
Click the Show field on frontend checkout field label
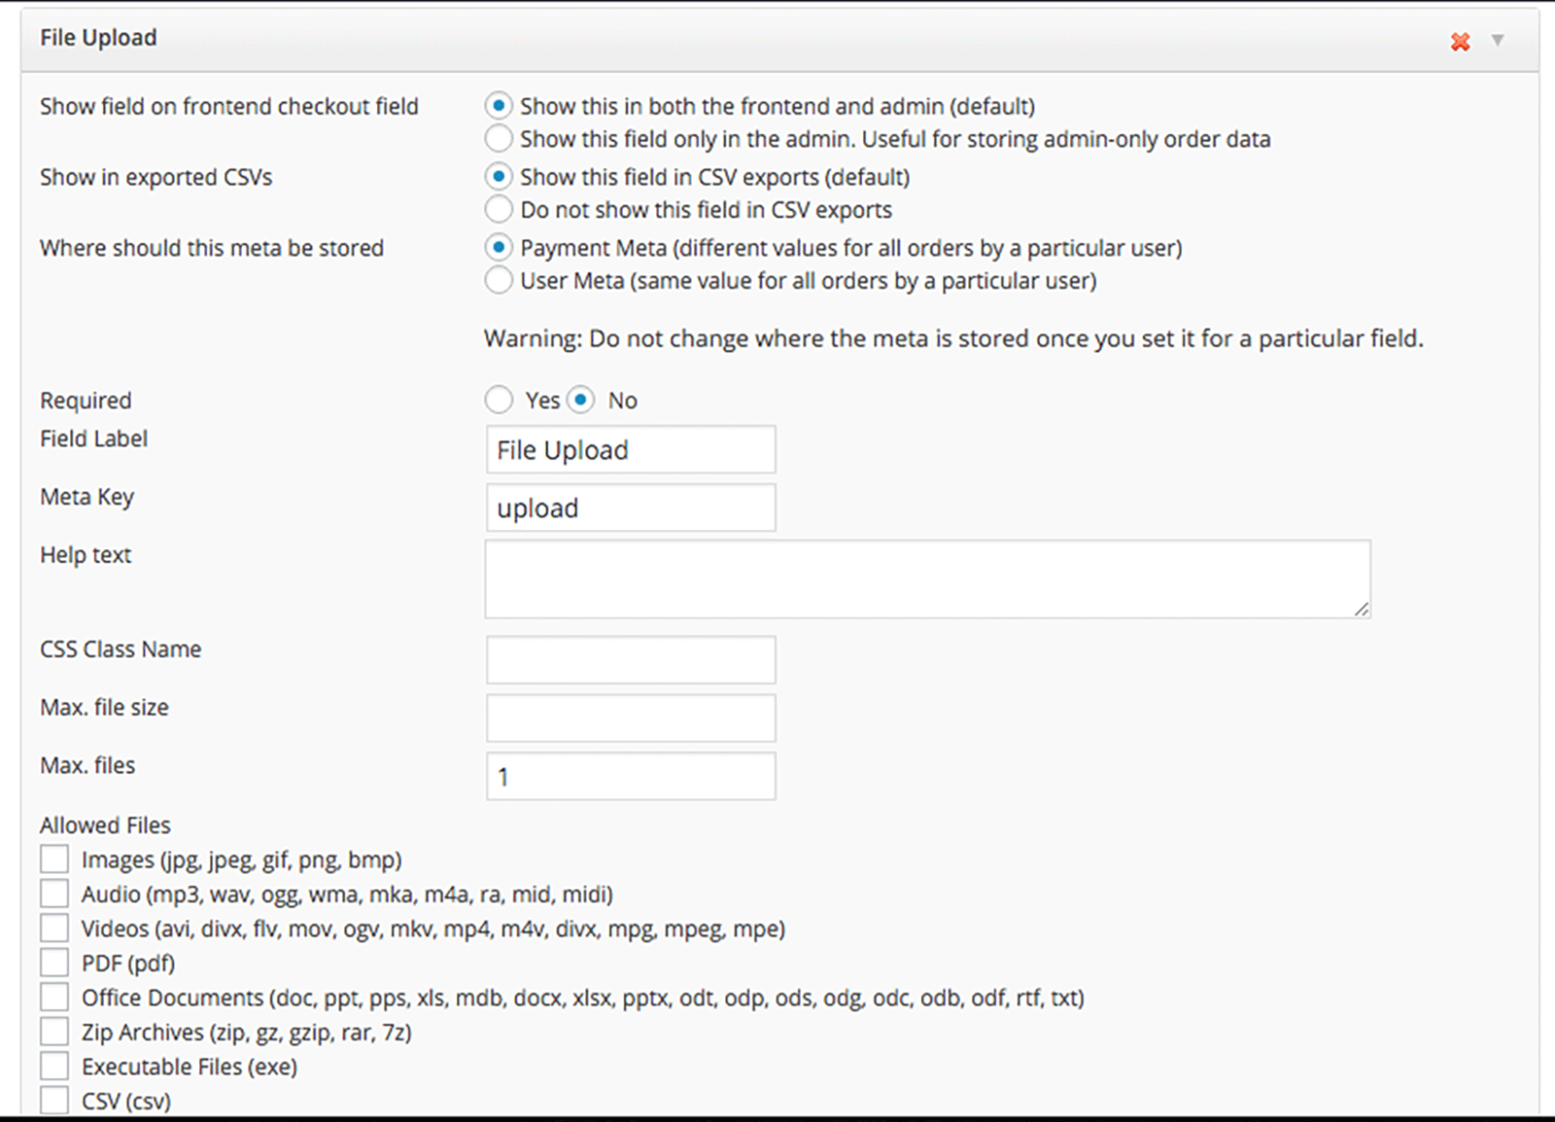pos(229,107)
